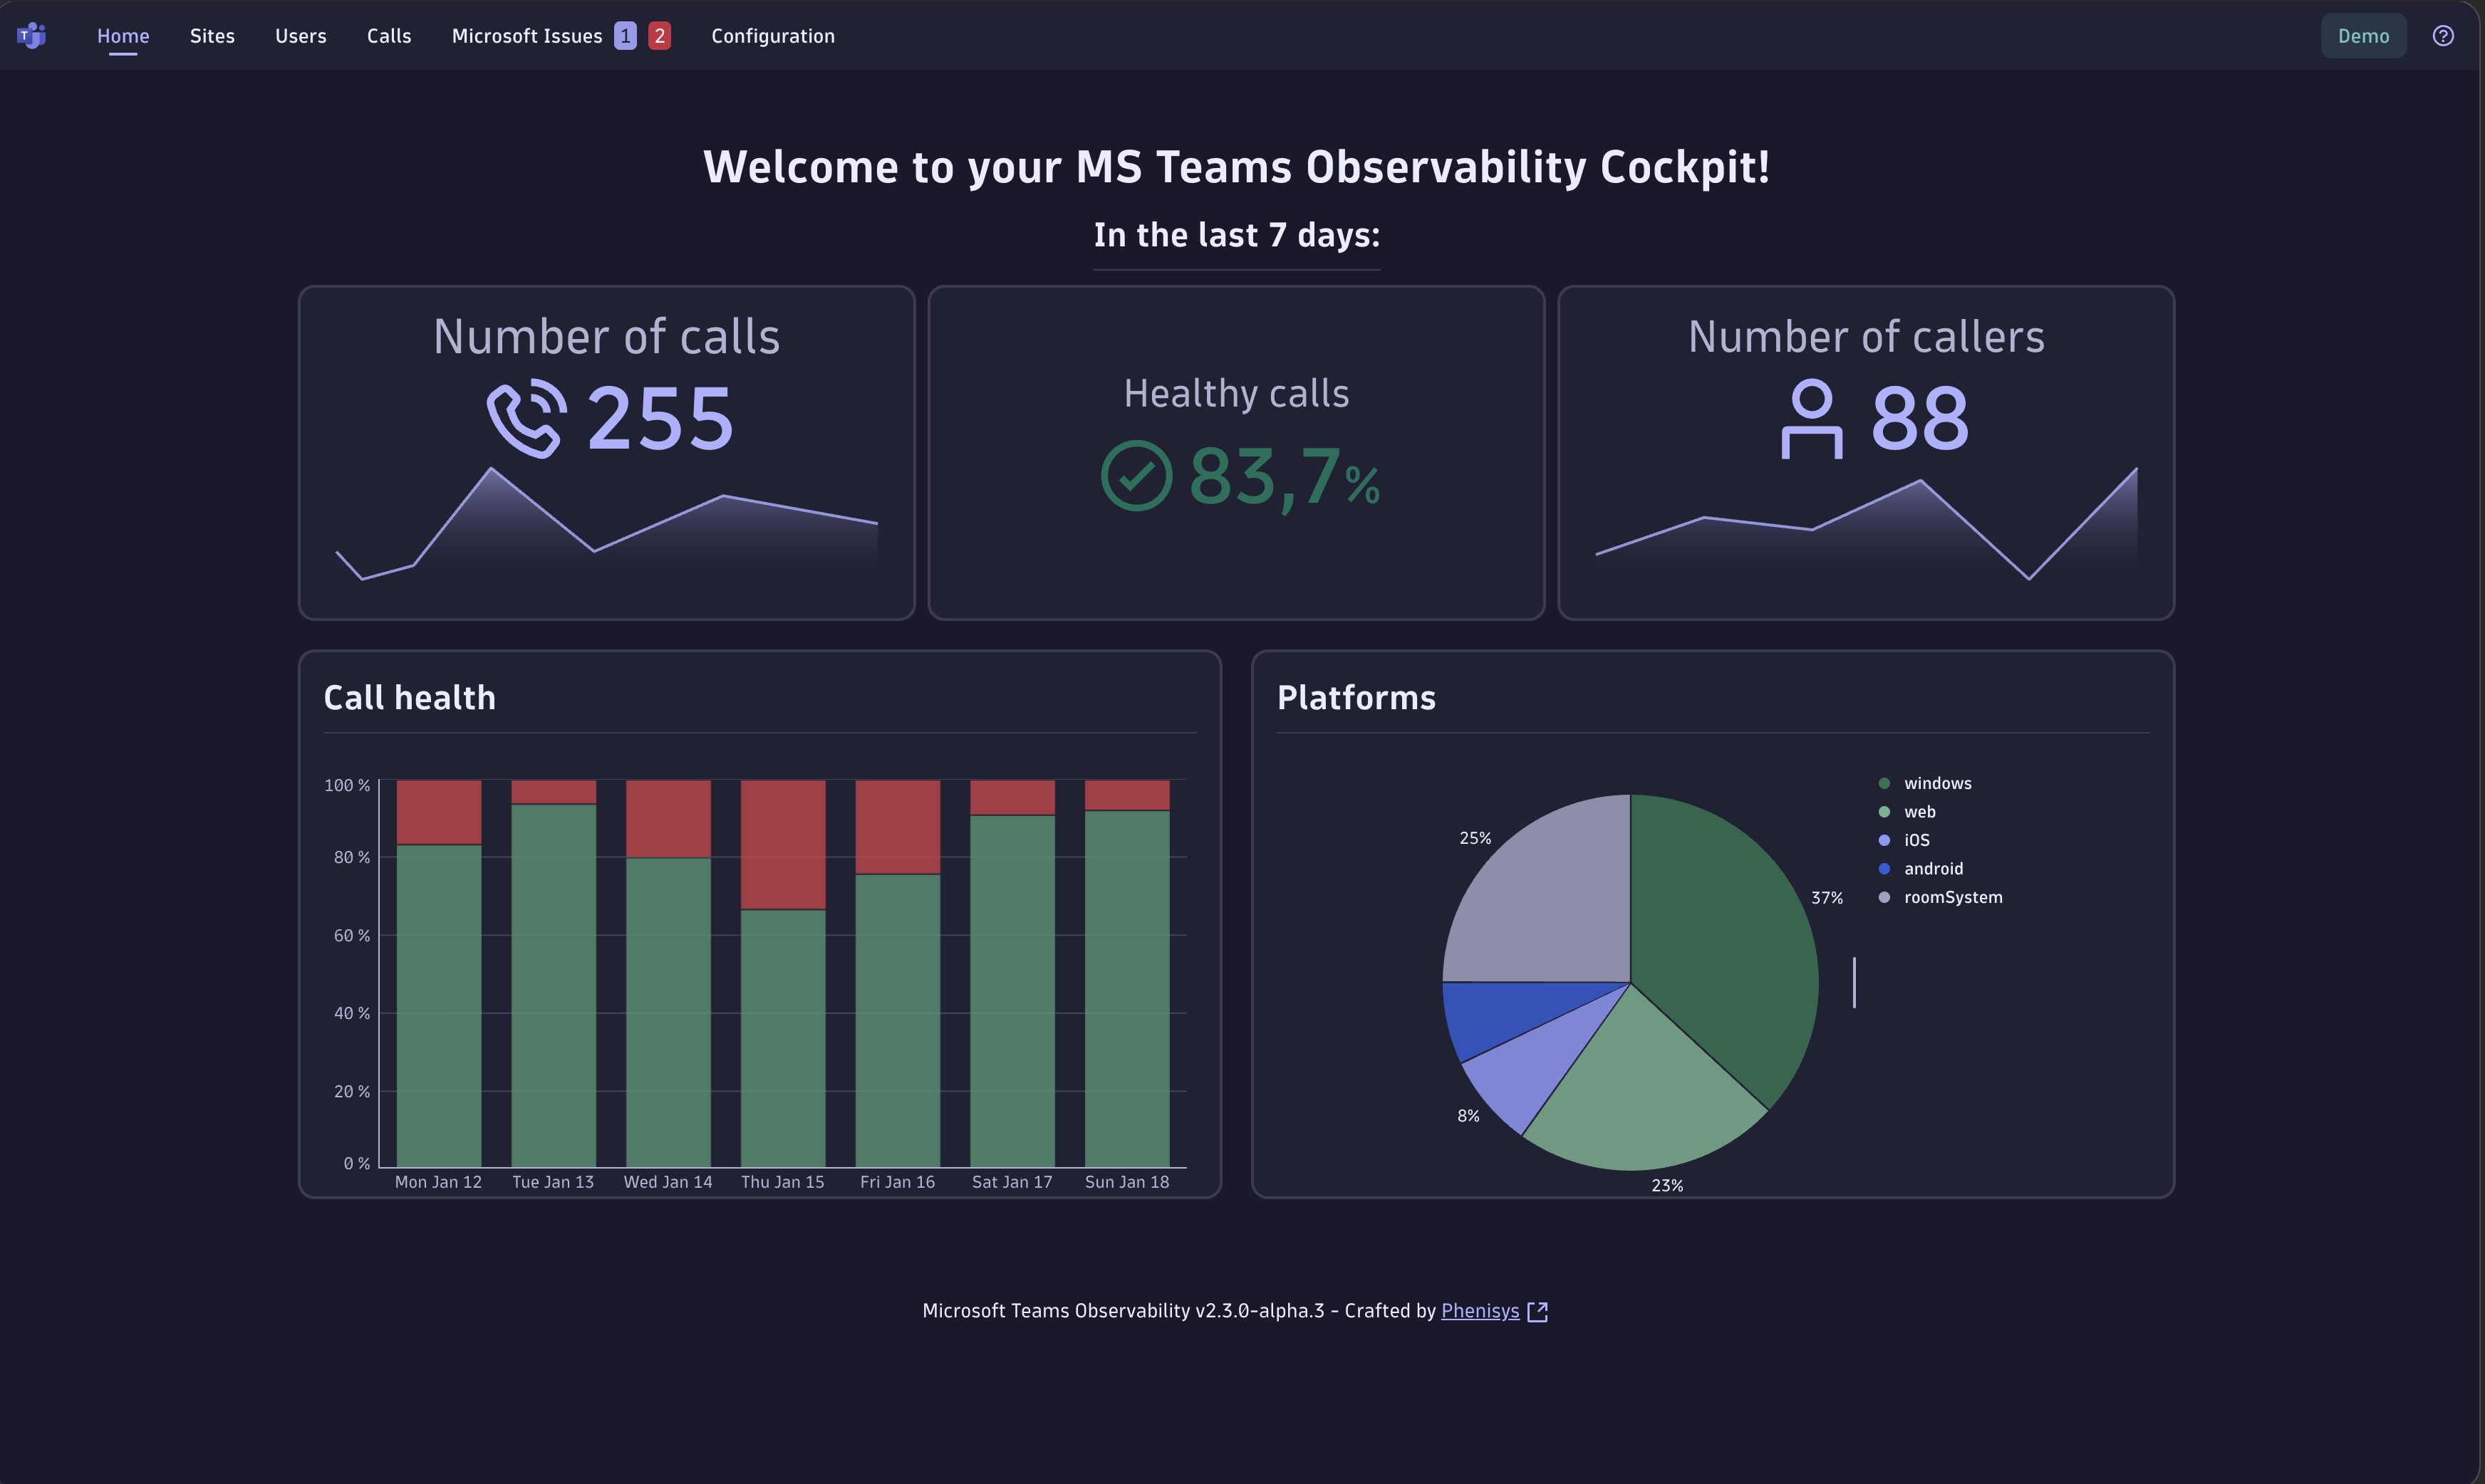Image resolution: width=2485 pixels, height=1484 pixels.
Task: Click the Demo button
Action: 2361,35
